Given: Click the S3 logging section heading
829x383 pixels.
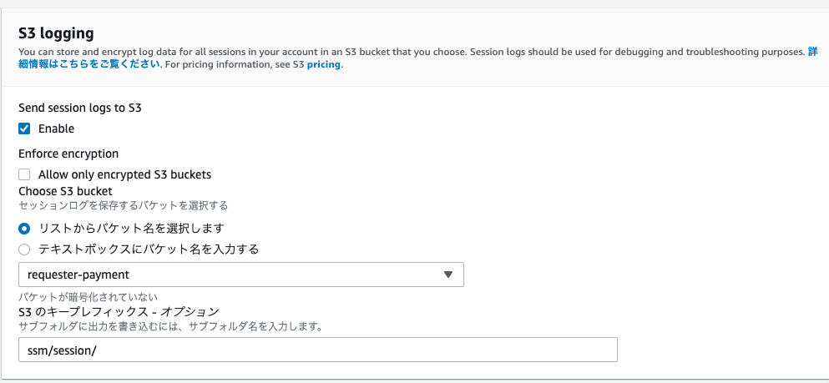Looking at the screenshot, I should [x=56, y=34].
